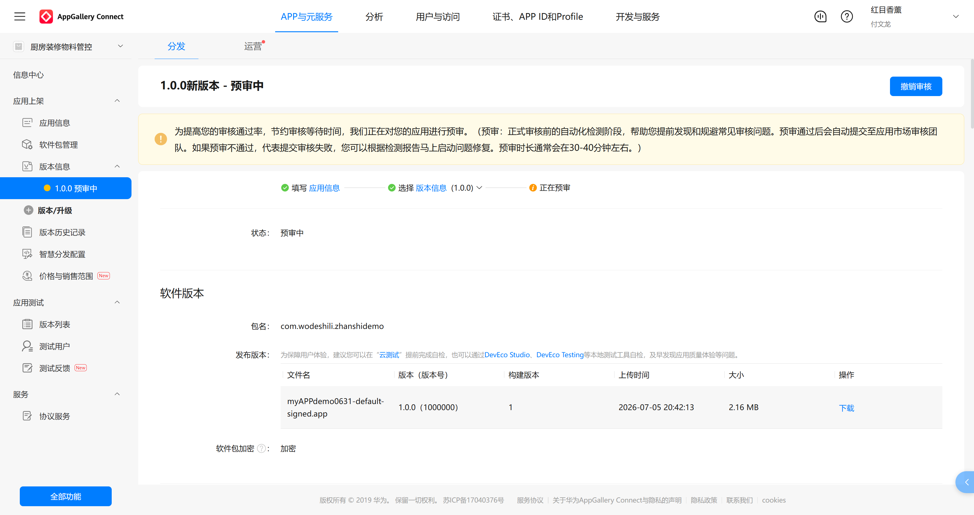Click the file name myAPPdemo0631-default-signed.app

coord(335,407)
